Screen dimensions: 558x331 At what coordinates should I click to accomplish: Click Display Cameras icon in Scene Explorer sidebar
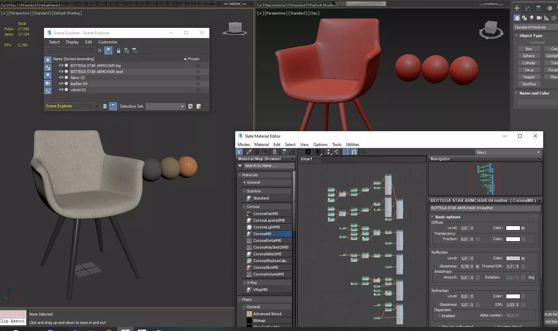coord(48,83)
